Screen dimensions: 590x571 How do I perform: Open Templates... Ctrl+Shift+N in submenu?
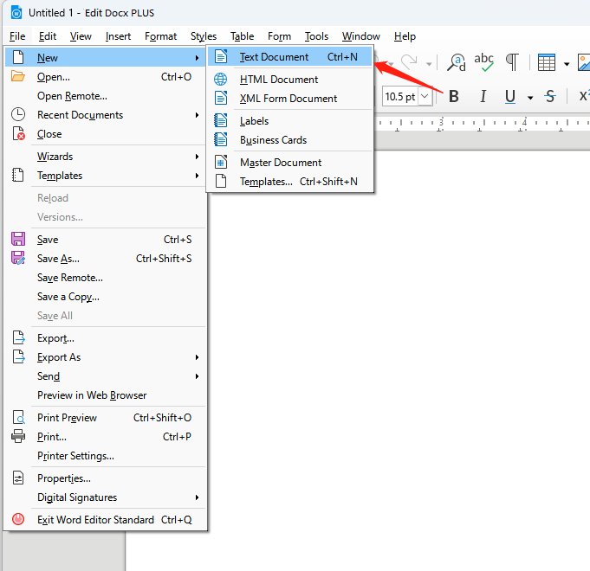(289, 182)
